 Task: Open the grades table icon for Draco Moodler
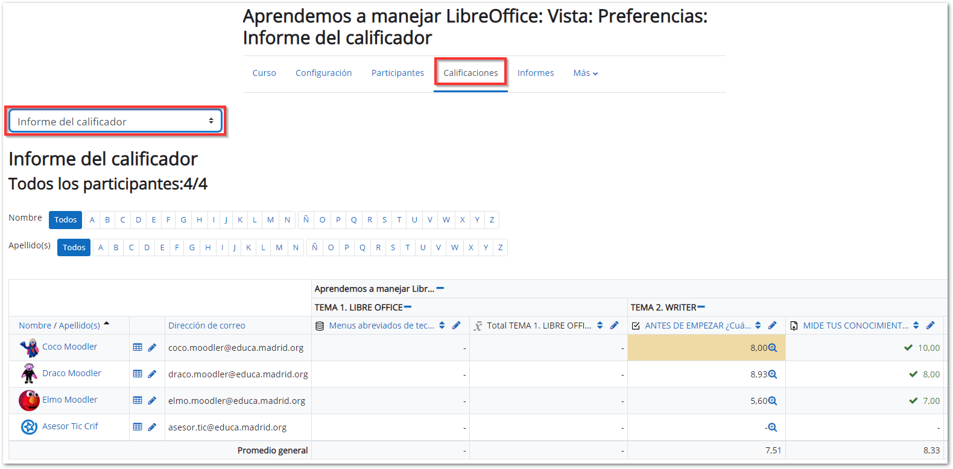138,374
